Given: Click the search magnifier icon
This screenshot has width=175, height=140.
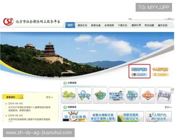Looking at the screenshot, I should (130, 19).
